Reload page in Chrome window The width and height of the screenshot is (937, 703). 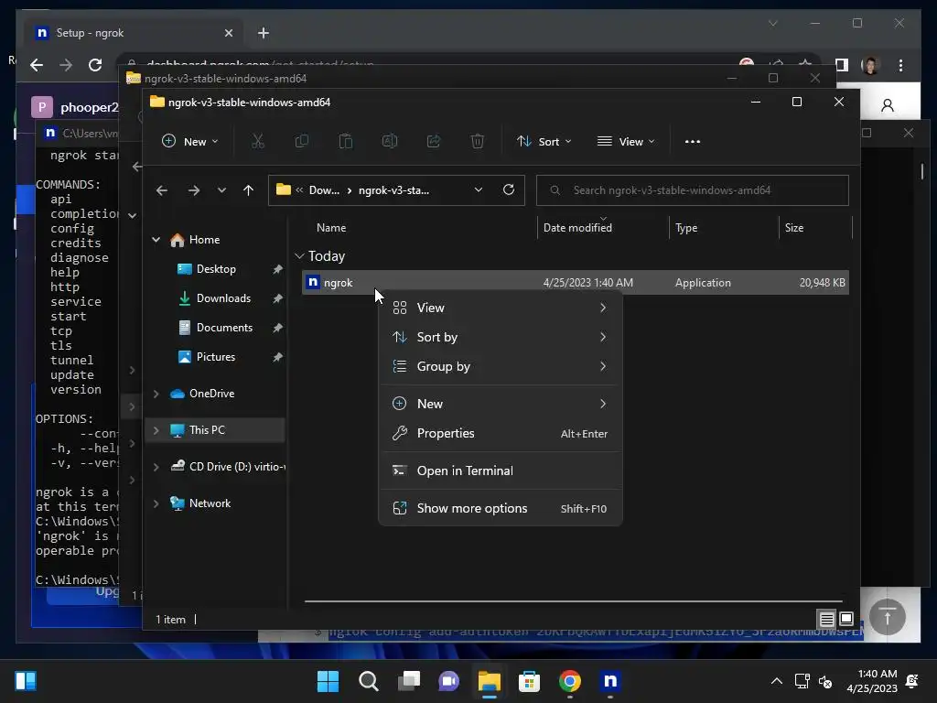click(95, 65)
